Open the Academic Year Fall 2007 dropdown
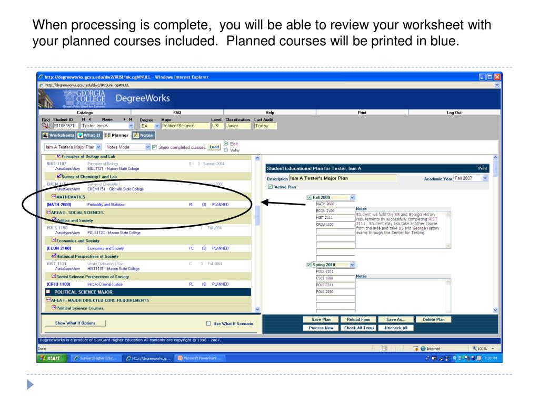Viewport: 539px width, 404px height. point(485,178)
